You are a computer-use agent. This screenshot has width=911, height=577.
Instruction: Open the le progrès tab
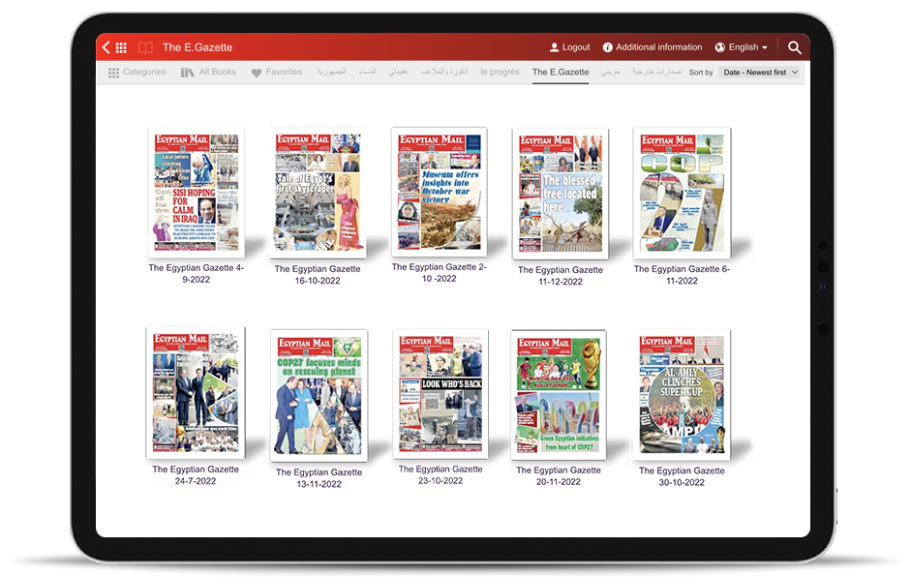(x=500, y=72)
